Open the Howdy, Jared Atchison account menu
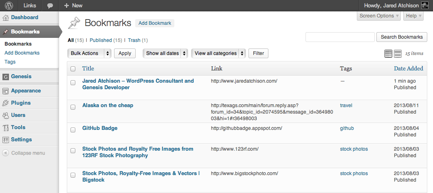The image size is (433, 193). (x=396, y=6)
